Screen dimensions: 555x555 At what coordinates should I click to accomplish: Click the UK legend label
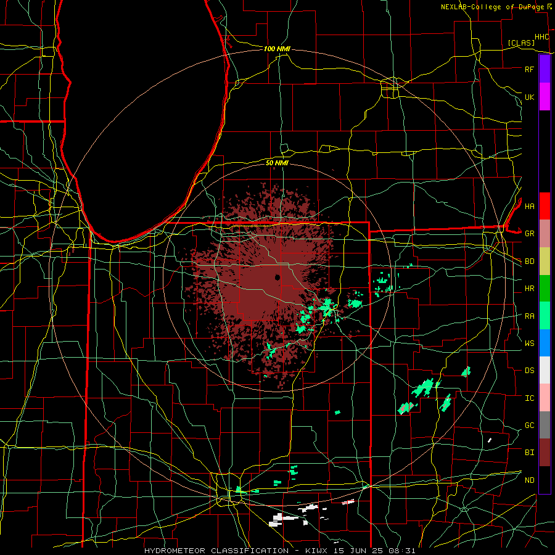(x=529, y=97)
